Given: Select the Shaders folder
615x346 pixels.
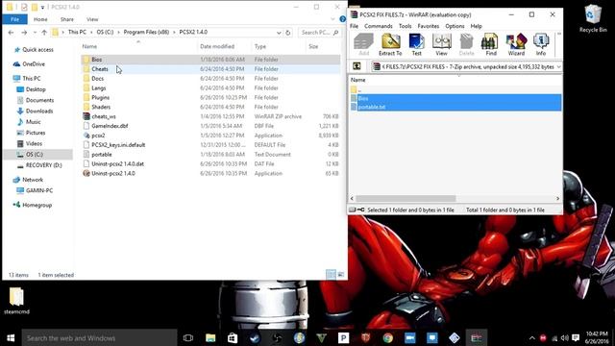Looking at the screenshot, I should point(210,107).
